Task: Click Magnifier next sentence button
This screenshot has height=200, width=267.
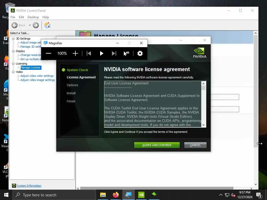Action: coord(114,53)
